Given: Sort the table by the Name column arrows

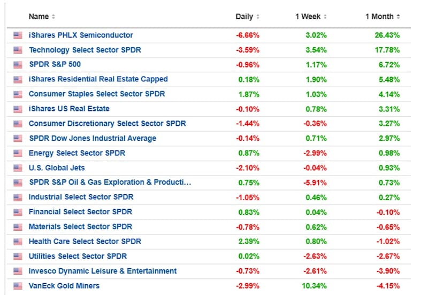Looking at the screenshot, I should [x=53, y=17].
